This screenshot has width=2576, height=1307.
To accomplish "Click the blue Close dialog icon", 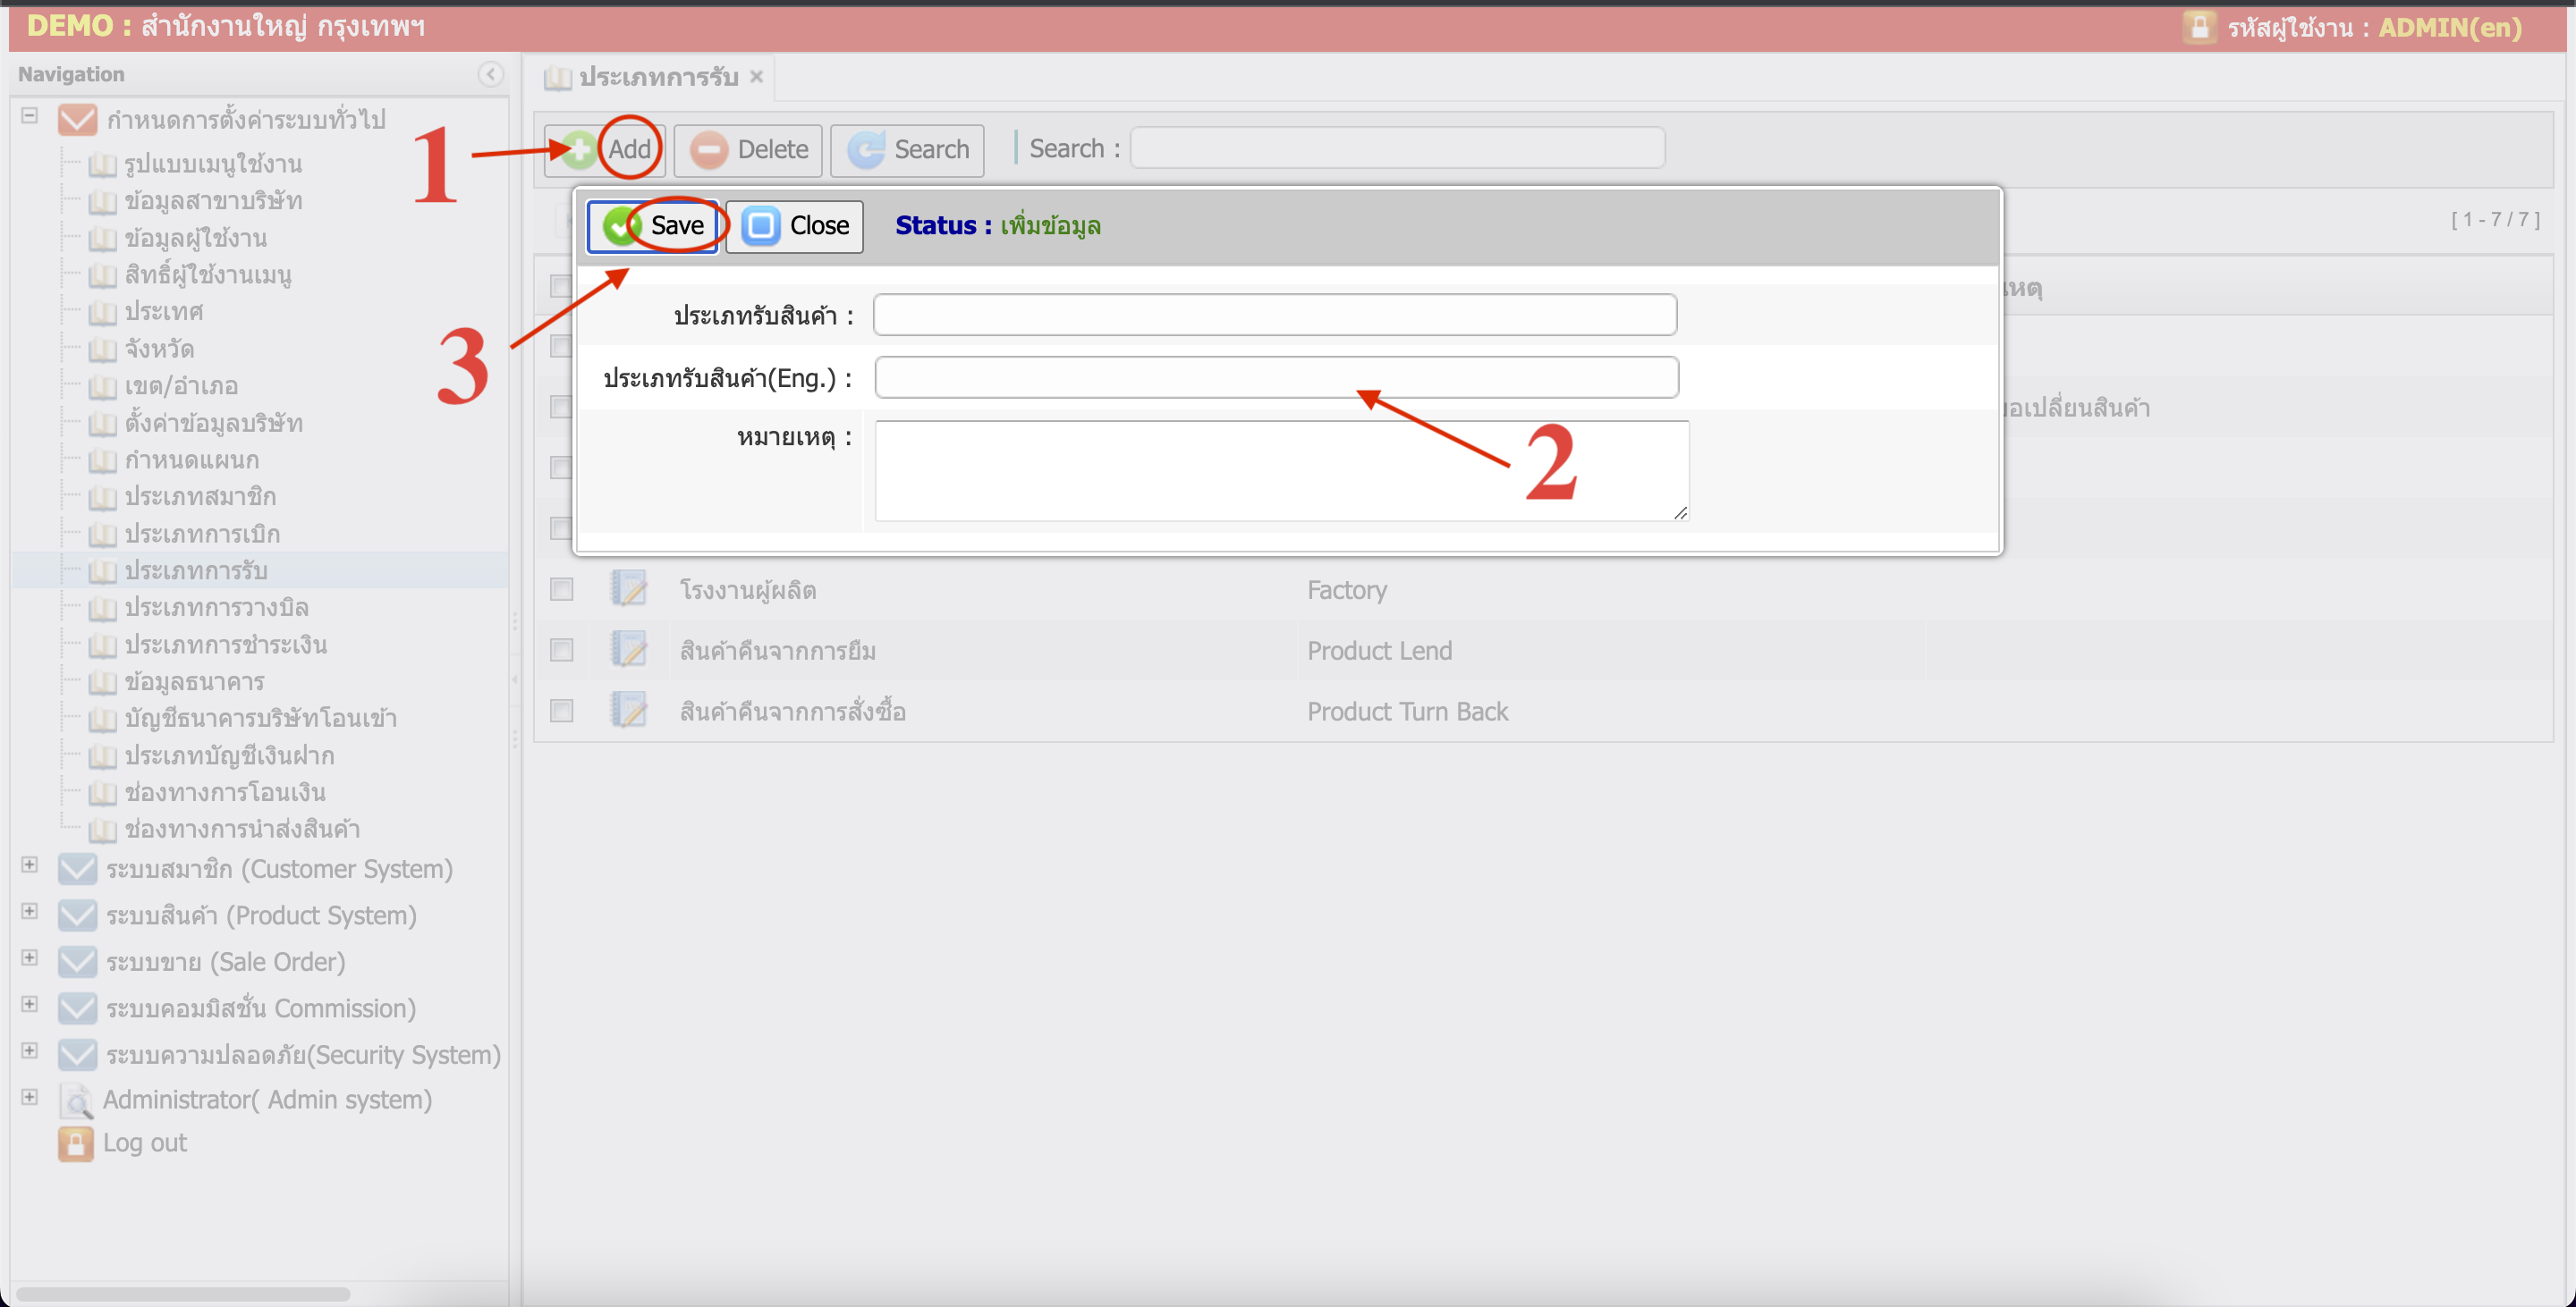I will (760, 226).
